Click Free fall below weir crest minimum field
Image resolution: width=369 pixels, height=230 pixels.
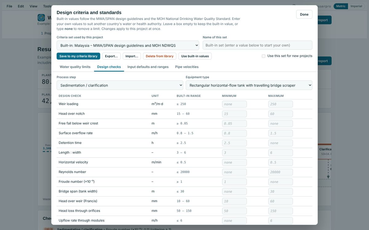click(x=234, y=124)
